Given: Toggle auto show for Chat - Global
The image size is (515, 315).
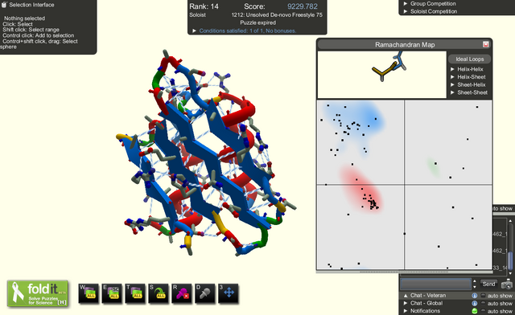Looking at the screenshot, I should pyautogui.click(x=483, y=303).
